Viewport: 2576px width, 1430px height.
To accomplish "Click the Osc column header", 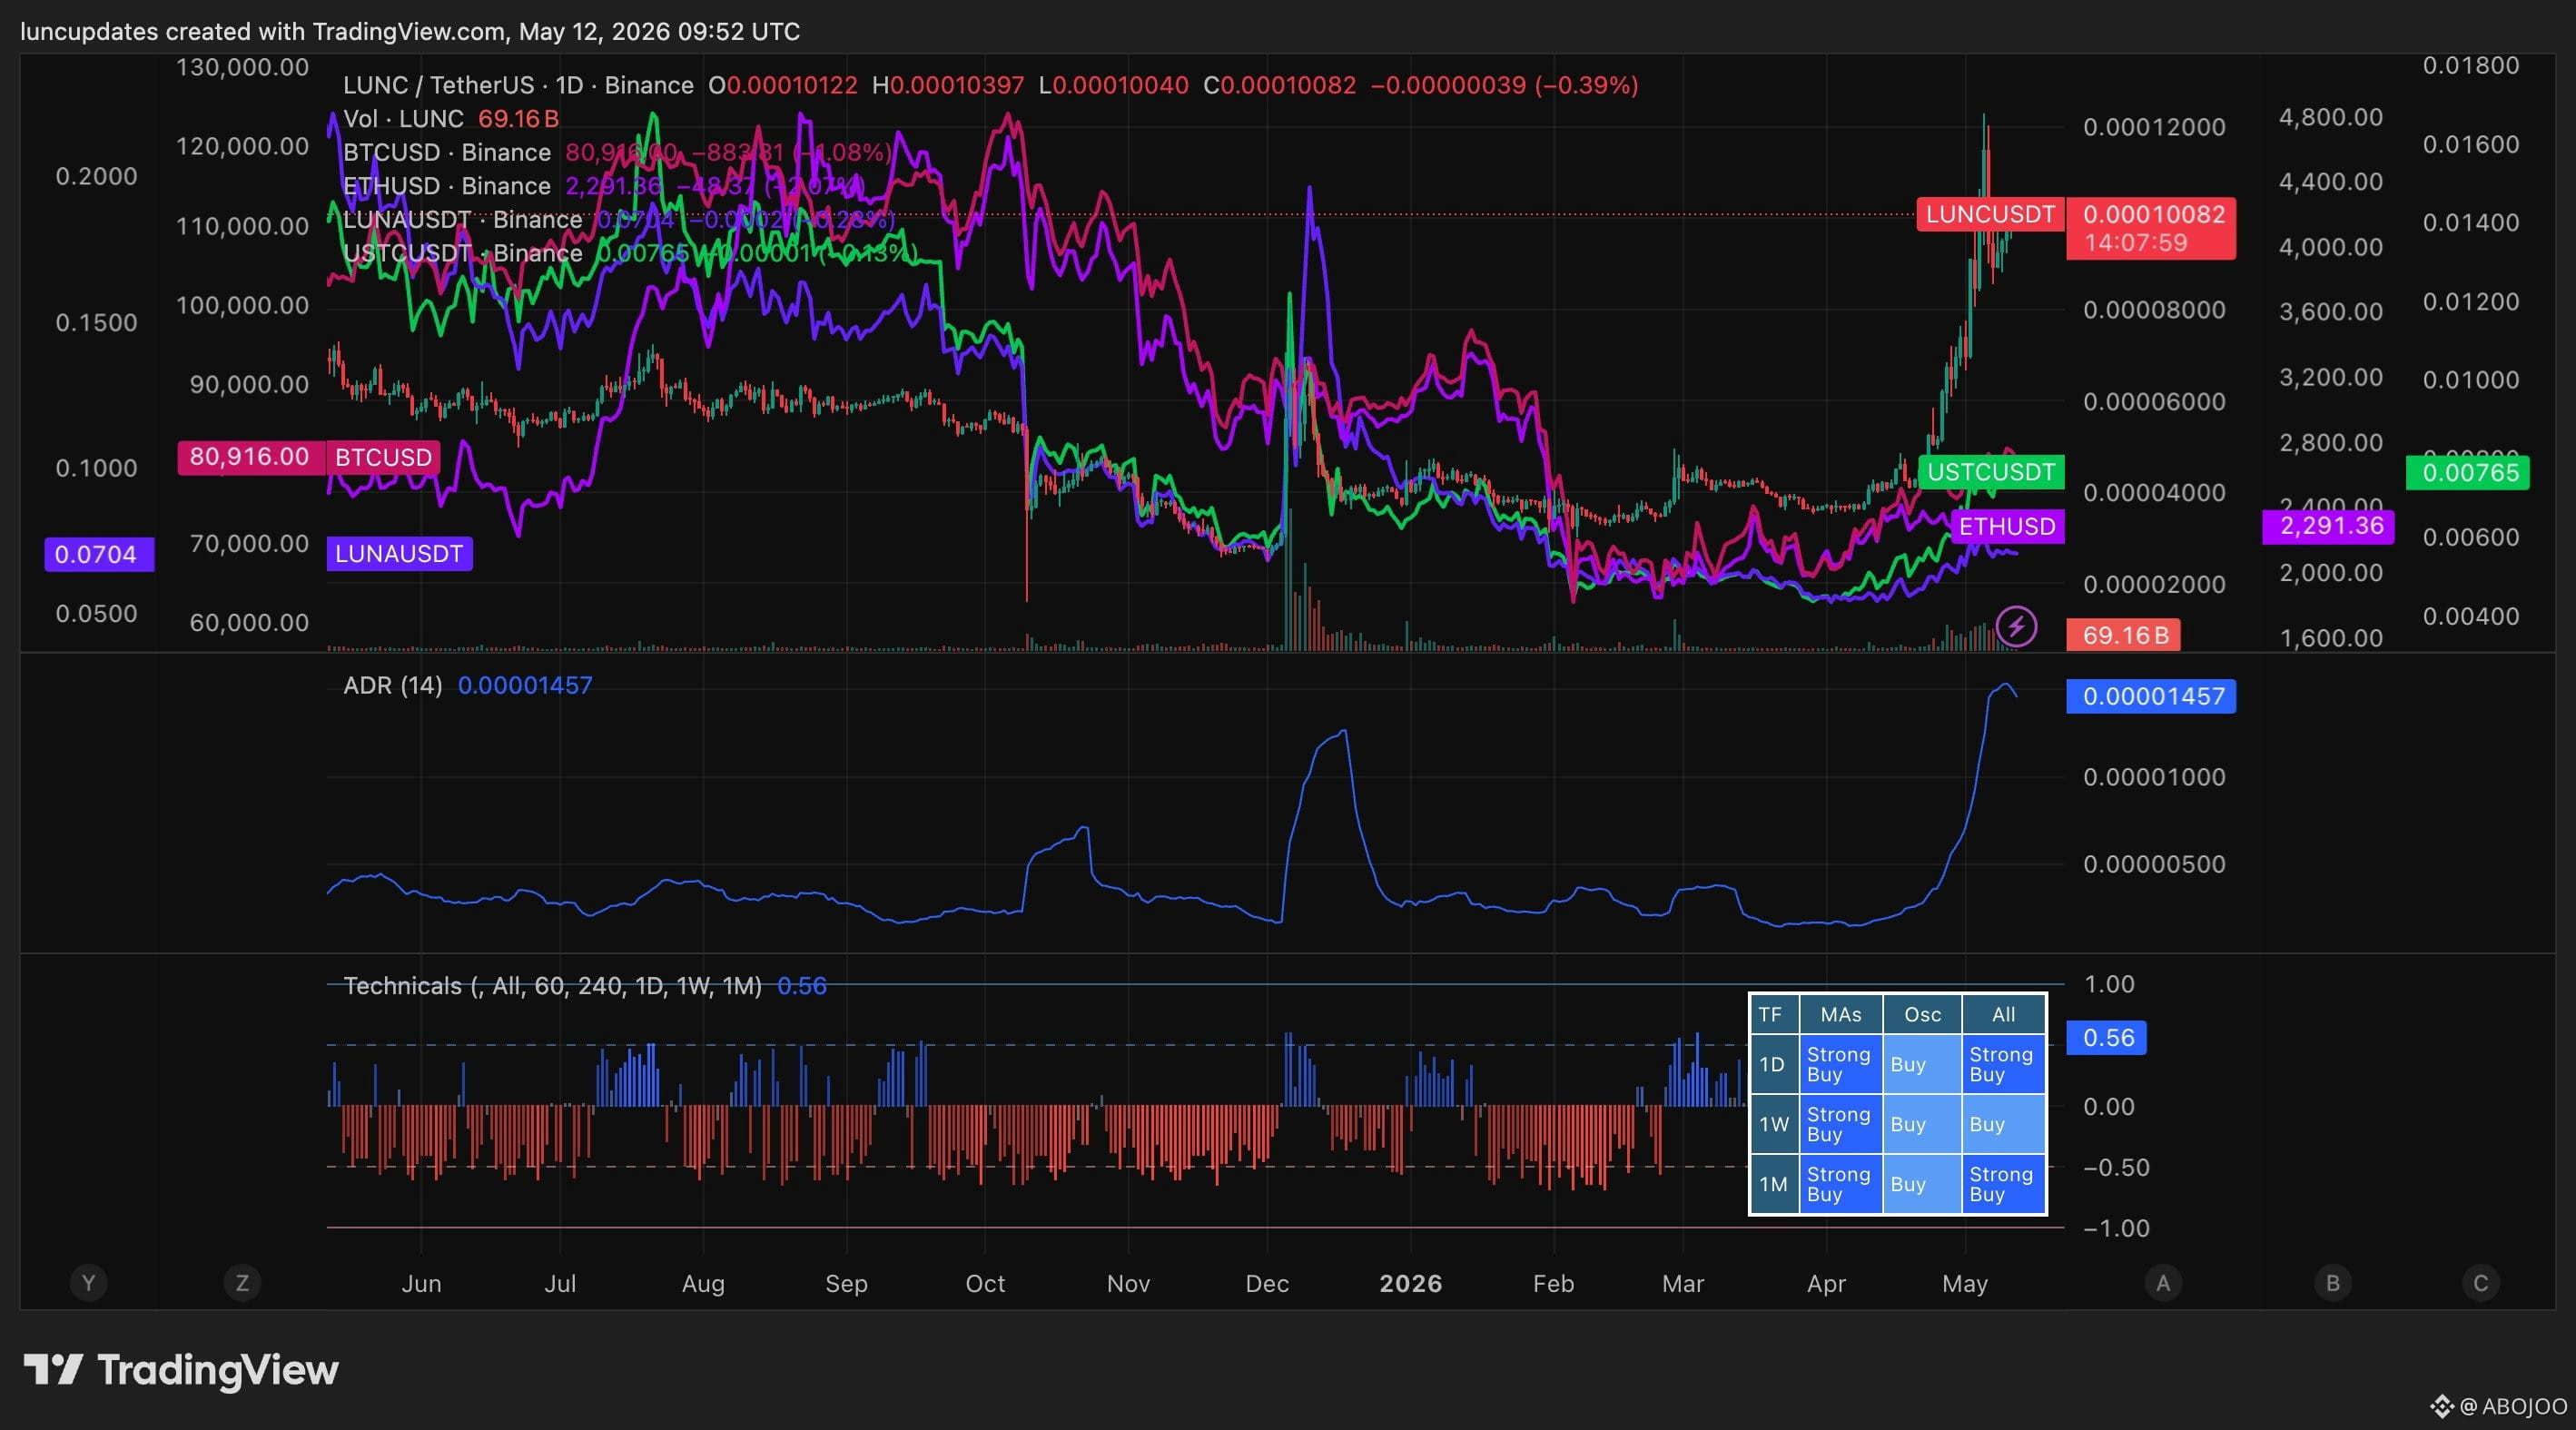I will point(1922,1015).
